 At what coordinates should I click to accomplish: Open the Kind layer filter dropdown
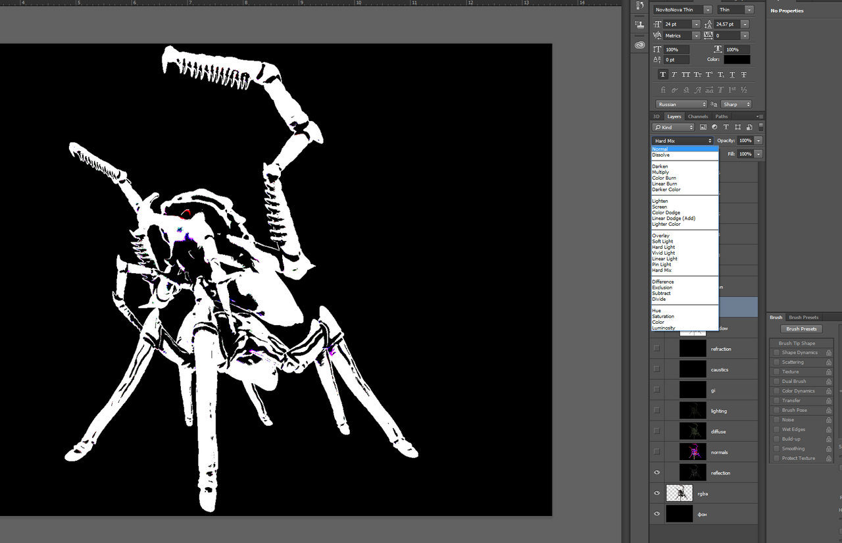(673, 127)
